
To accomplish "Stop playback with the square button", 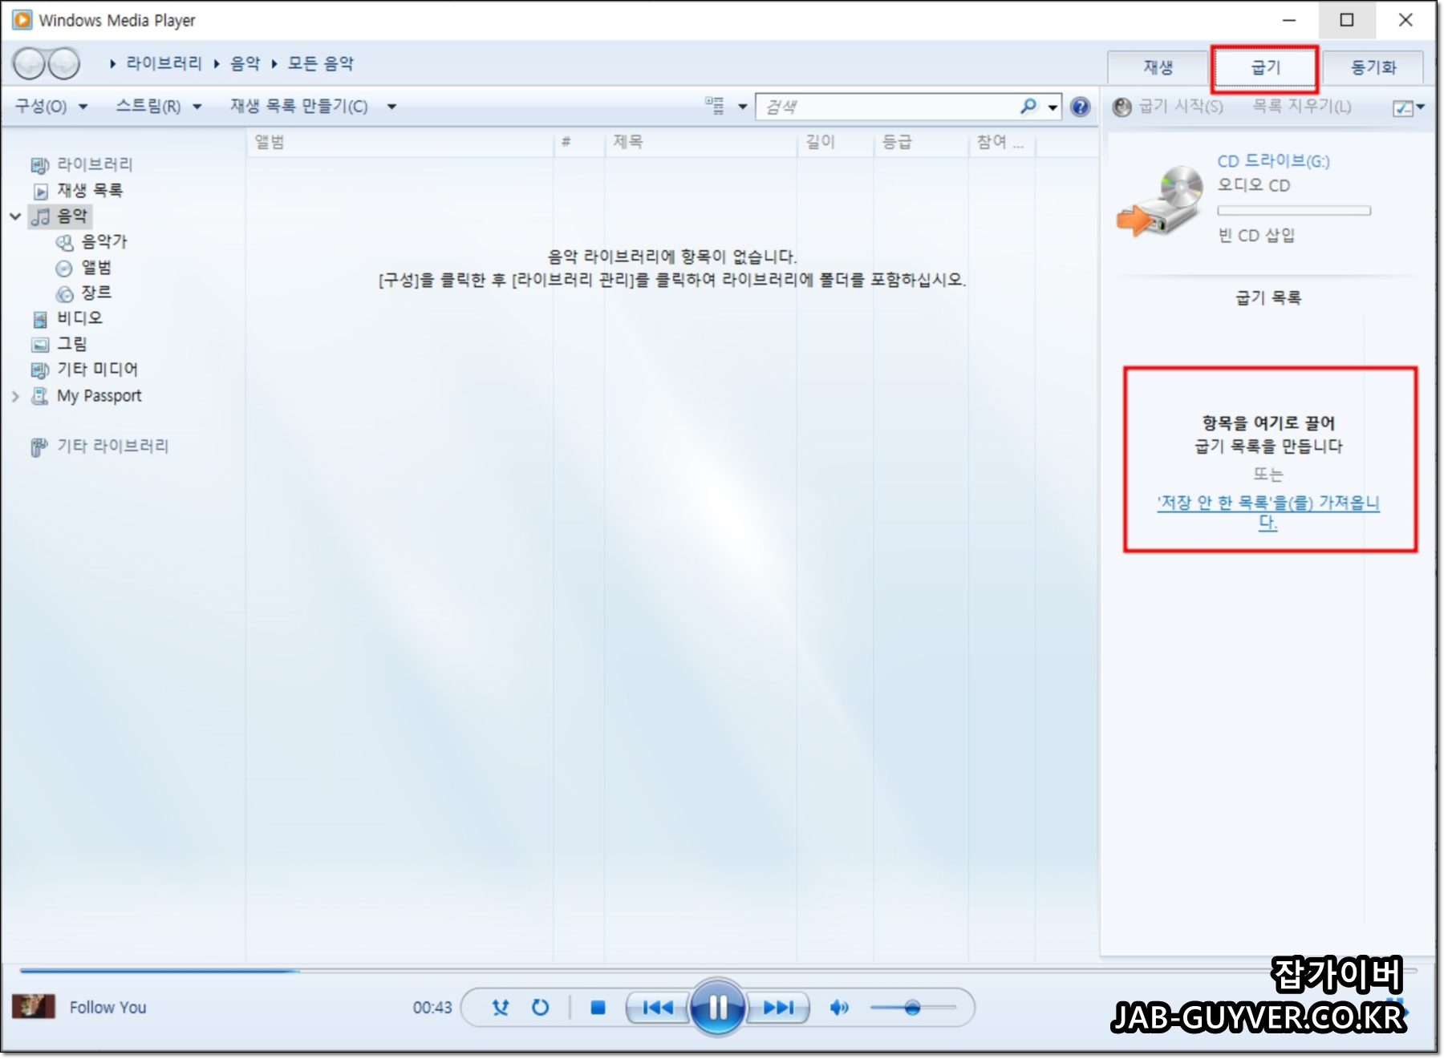I will point(598,1008).
